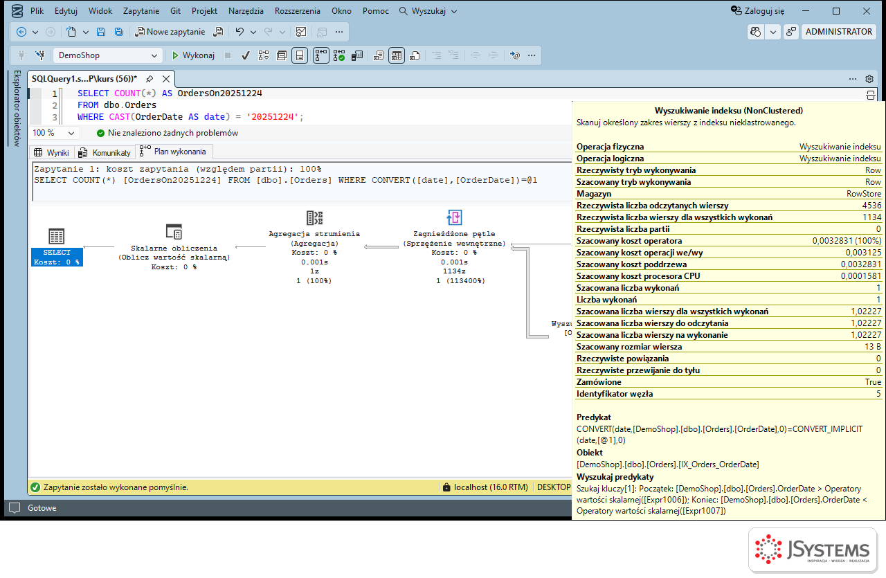Open editor settings gear icon
Image resolution: width=886 pixels, height=578 pixels.
(x=869, y=79)
